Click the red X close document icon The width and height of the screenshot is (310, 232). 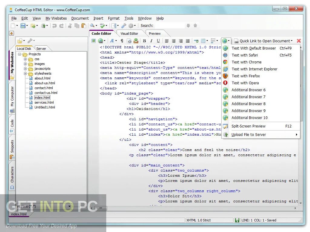click(299, 41)
